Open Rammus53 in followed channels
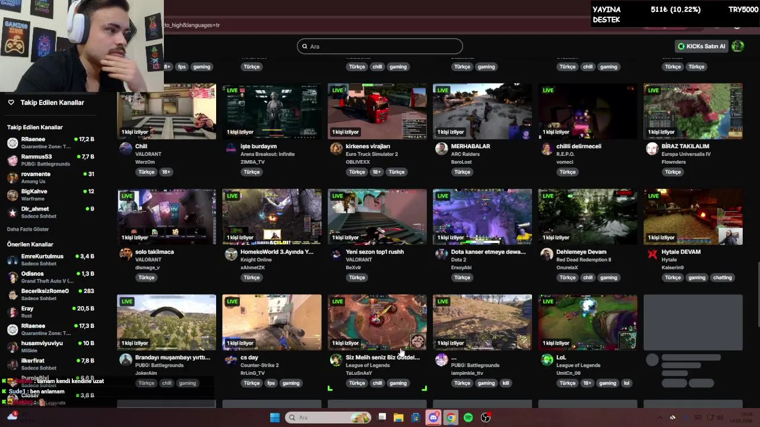The image size is (760, 427). (50, 160)
